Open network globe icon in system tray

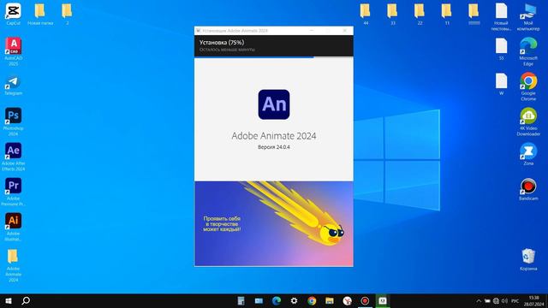496,300
